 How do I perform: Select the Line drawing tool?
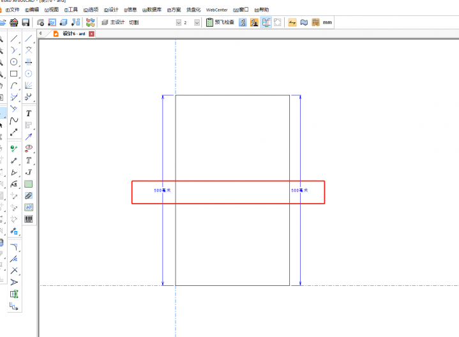click(x=13, y=38)
